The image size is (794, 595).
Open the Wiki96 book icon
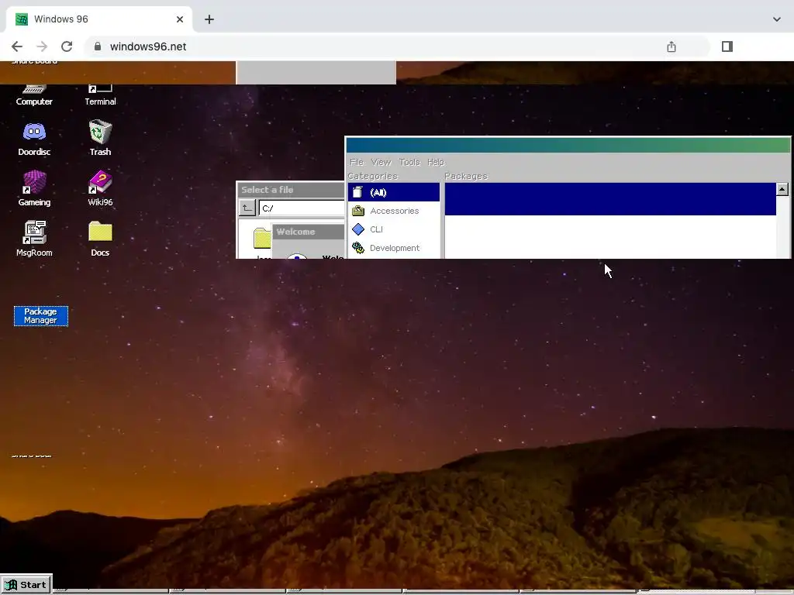pos(100,188)
